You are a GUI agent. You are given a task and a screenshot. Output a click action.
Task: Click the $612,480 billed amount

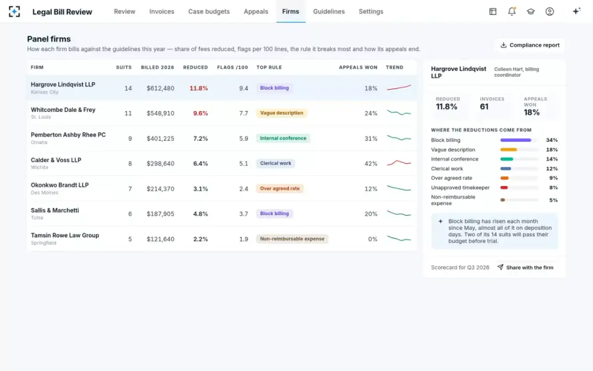[x=161, y=88]
